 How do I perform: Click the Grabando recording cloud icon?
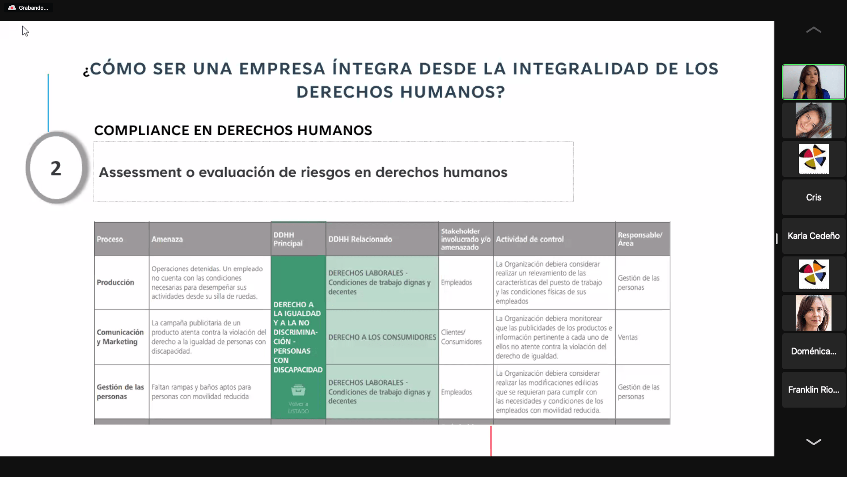click(12, 8)
